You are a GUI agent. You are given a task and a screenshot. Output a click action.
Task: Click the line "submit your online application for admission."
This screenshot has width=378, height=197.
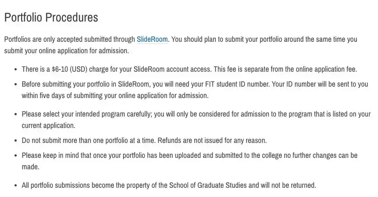point(67,51)
